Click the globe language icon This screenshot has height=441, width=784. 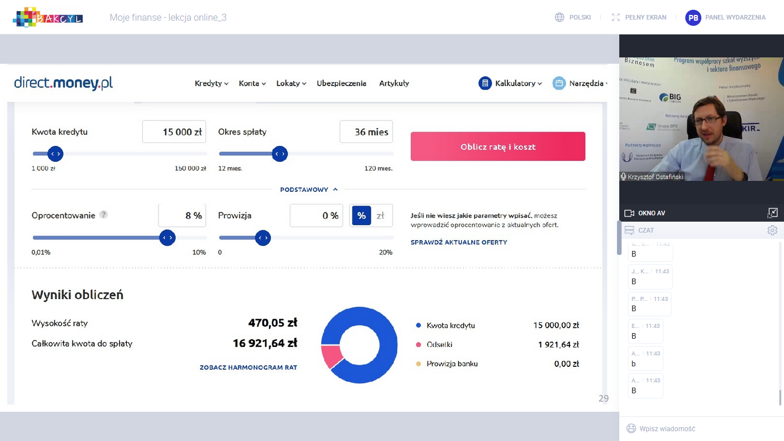click(560, 17)
